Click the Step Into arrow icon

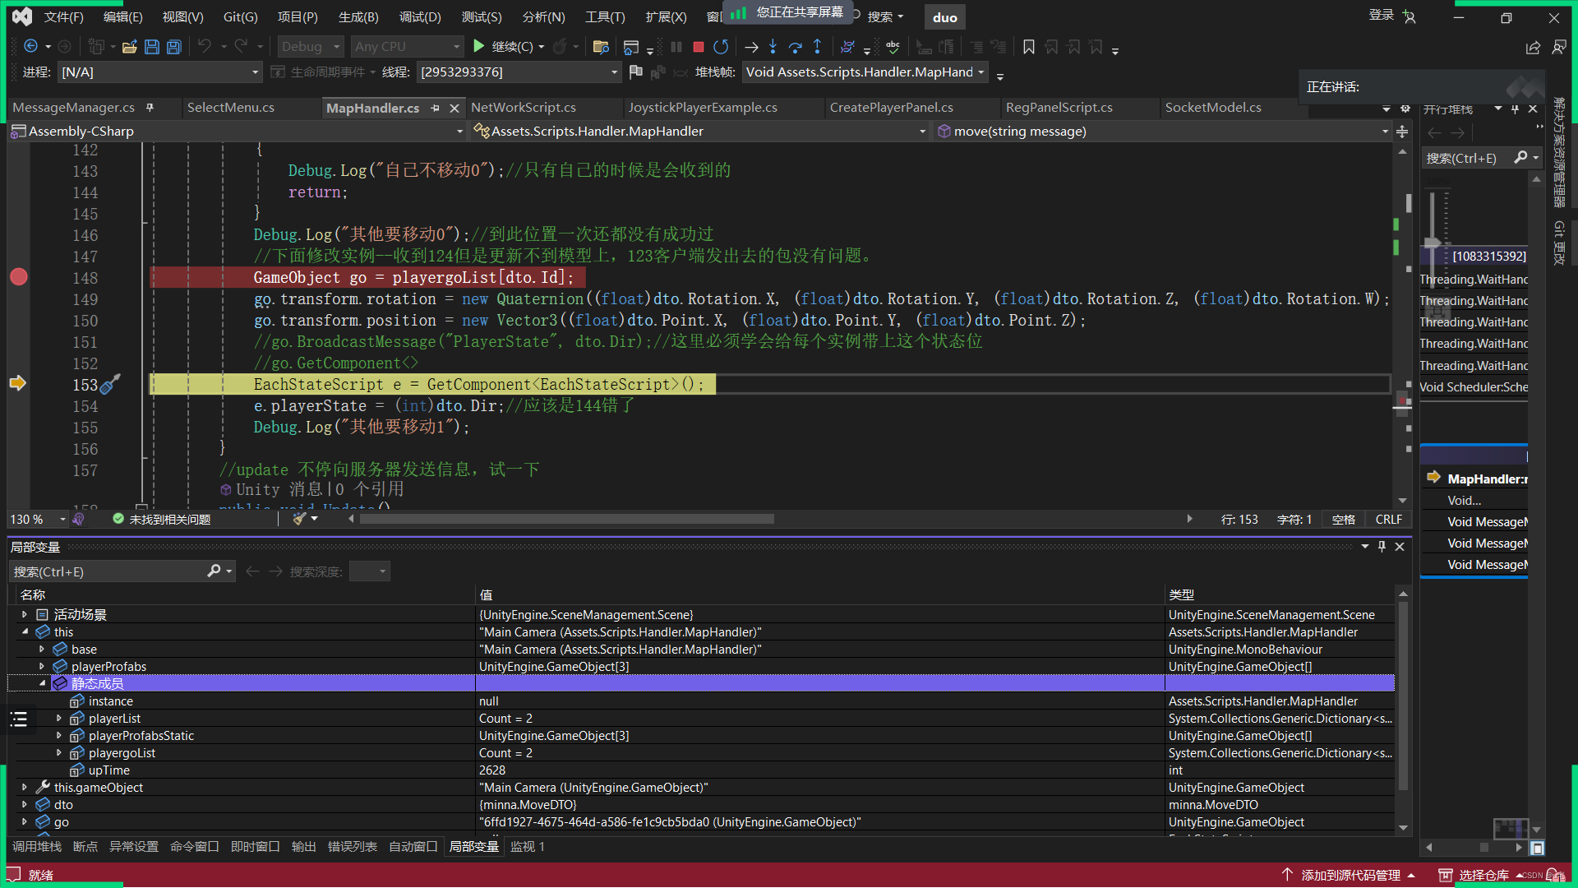tap(773, 47)
